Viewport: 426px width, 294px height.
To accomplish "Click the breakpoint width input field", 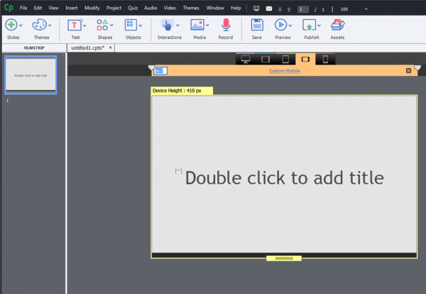I will [x=160, y=71].
